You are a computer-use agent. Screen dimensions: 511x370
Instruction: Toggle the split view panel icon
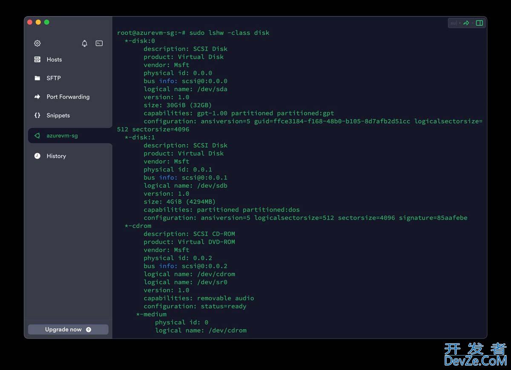point(479,23)
